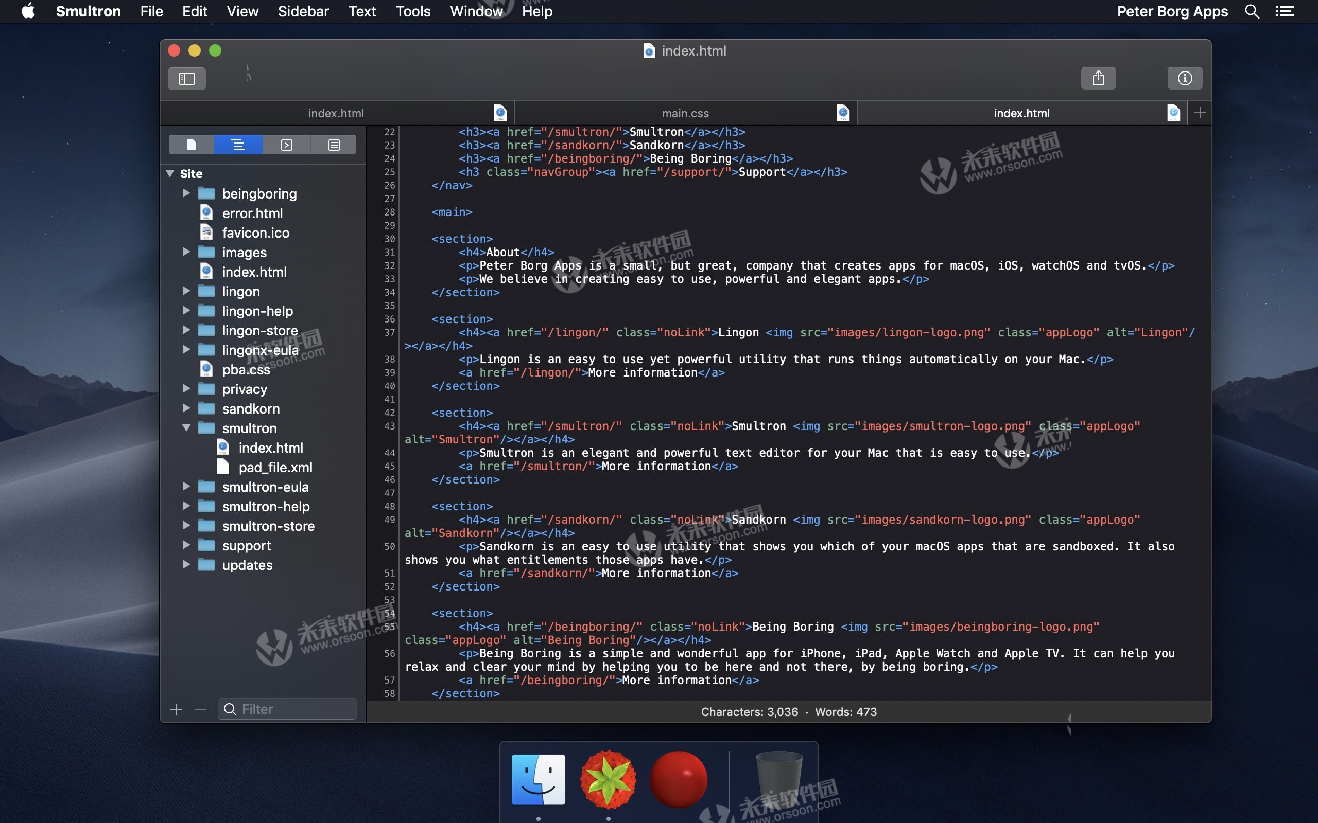The height and width of the screenshot is (823, 1318).
Task: Select error.html in the file tree
Action: point(252,213)
